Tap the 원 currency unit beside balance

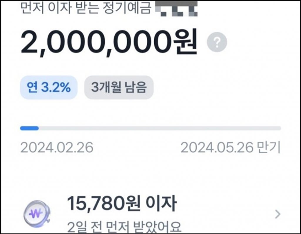[x=185, y=42]
